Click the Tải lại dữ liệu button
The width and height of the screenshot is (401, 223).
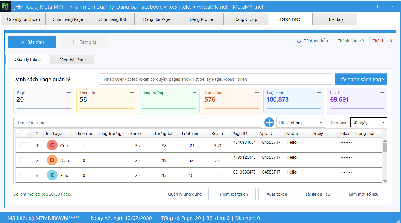pyautogui.click(x=318, y=194)
